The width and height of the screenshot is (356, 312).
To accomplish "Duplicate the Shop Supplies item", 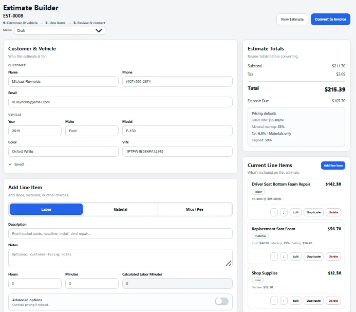I will (x=313, y=301).
